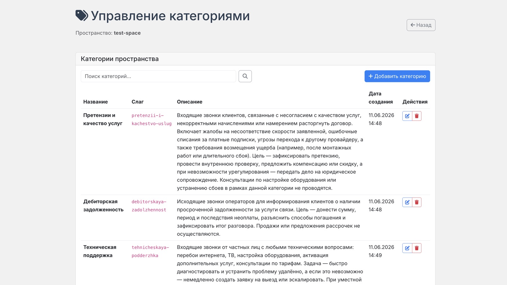Image resolution: width=507 pixels, height=285 pixels.
Task: Select the name Техническая поддержка
Action: coord(100,251)
